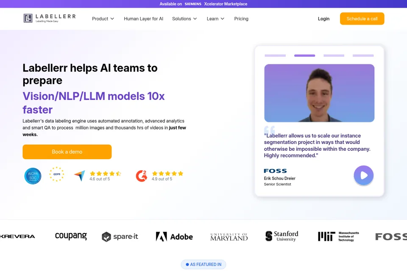Click the Vision/NLP/LLM models headline
Viewport: 407px width, 271px height.
pyautogui.click(x=94, y=103)
